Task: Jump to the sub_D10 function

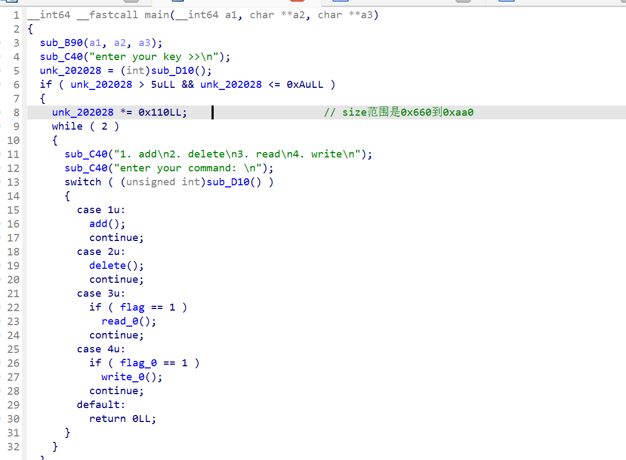Action: pos(171,70)
